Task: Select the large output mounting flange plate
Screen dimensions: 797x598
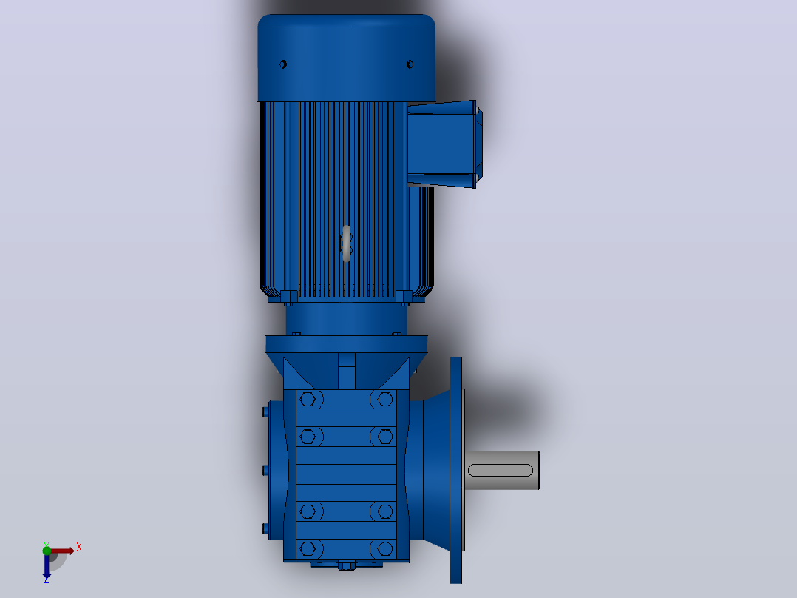Action: (x=456, y=470)
